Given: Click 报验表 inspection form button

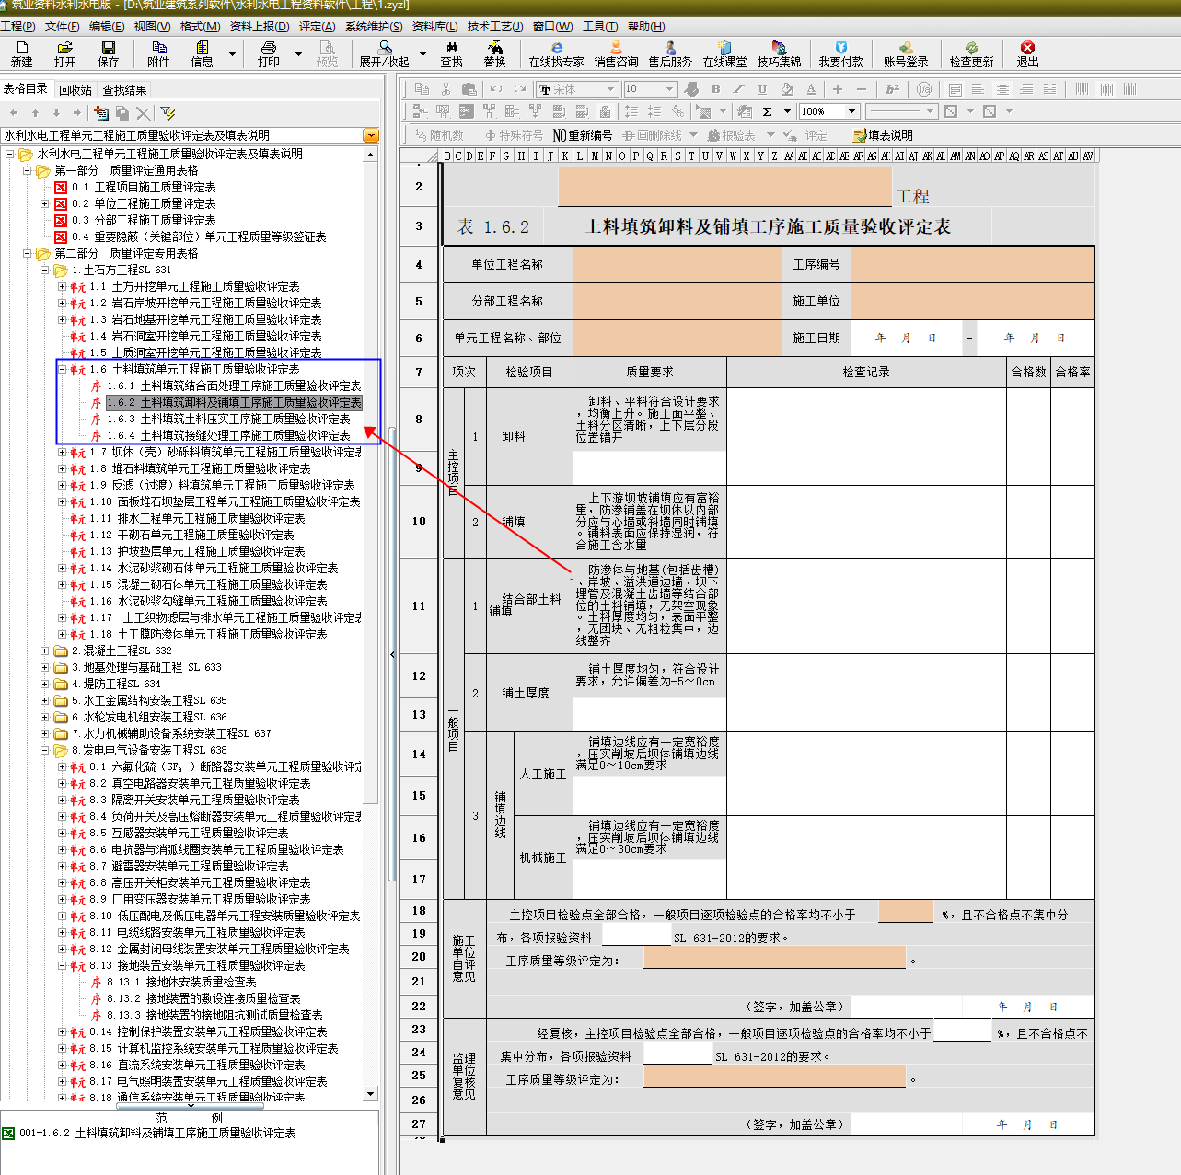Looking at the screenshot, I should tap(731, 135).
